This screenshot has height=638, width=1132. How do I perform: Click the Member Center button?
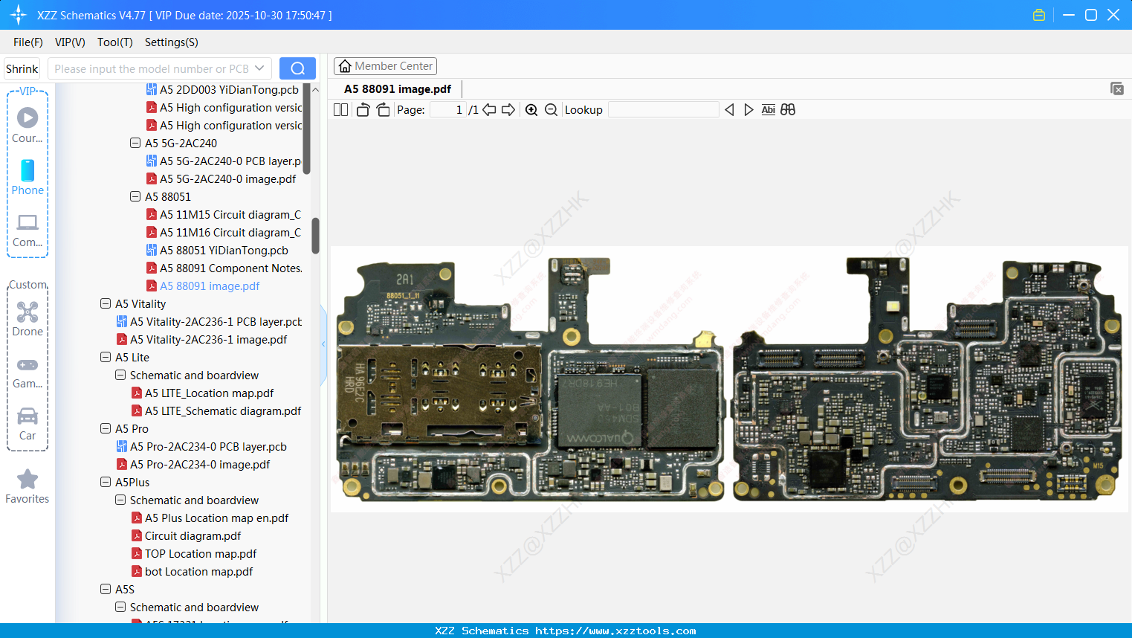point(385,66)
